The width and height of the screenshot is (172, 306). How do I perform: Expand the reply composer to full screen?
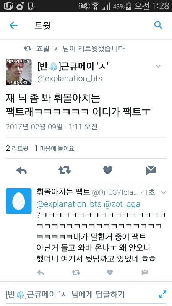163,294
